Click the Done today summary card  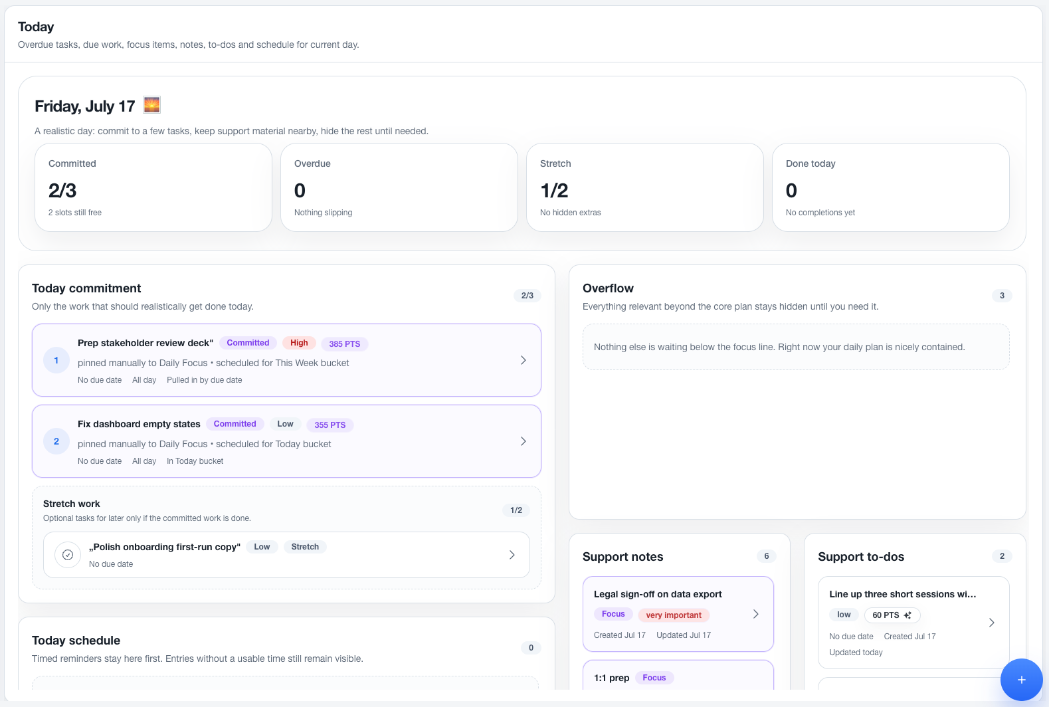pyautogui.click(x=891, y=187)
